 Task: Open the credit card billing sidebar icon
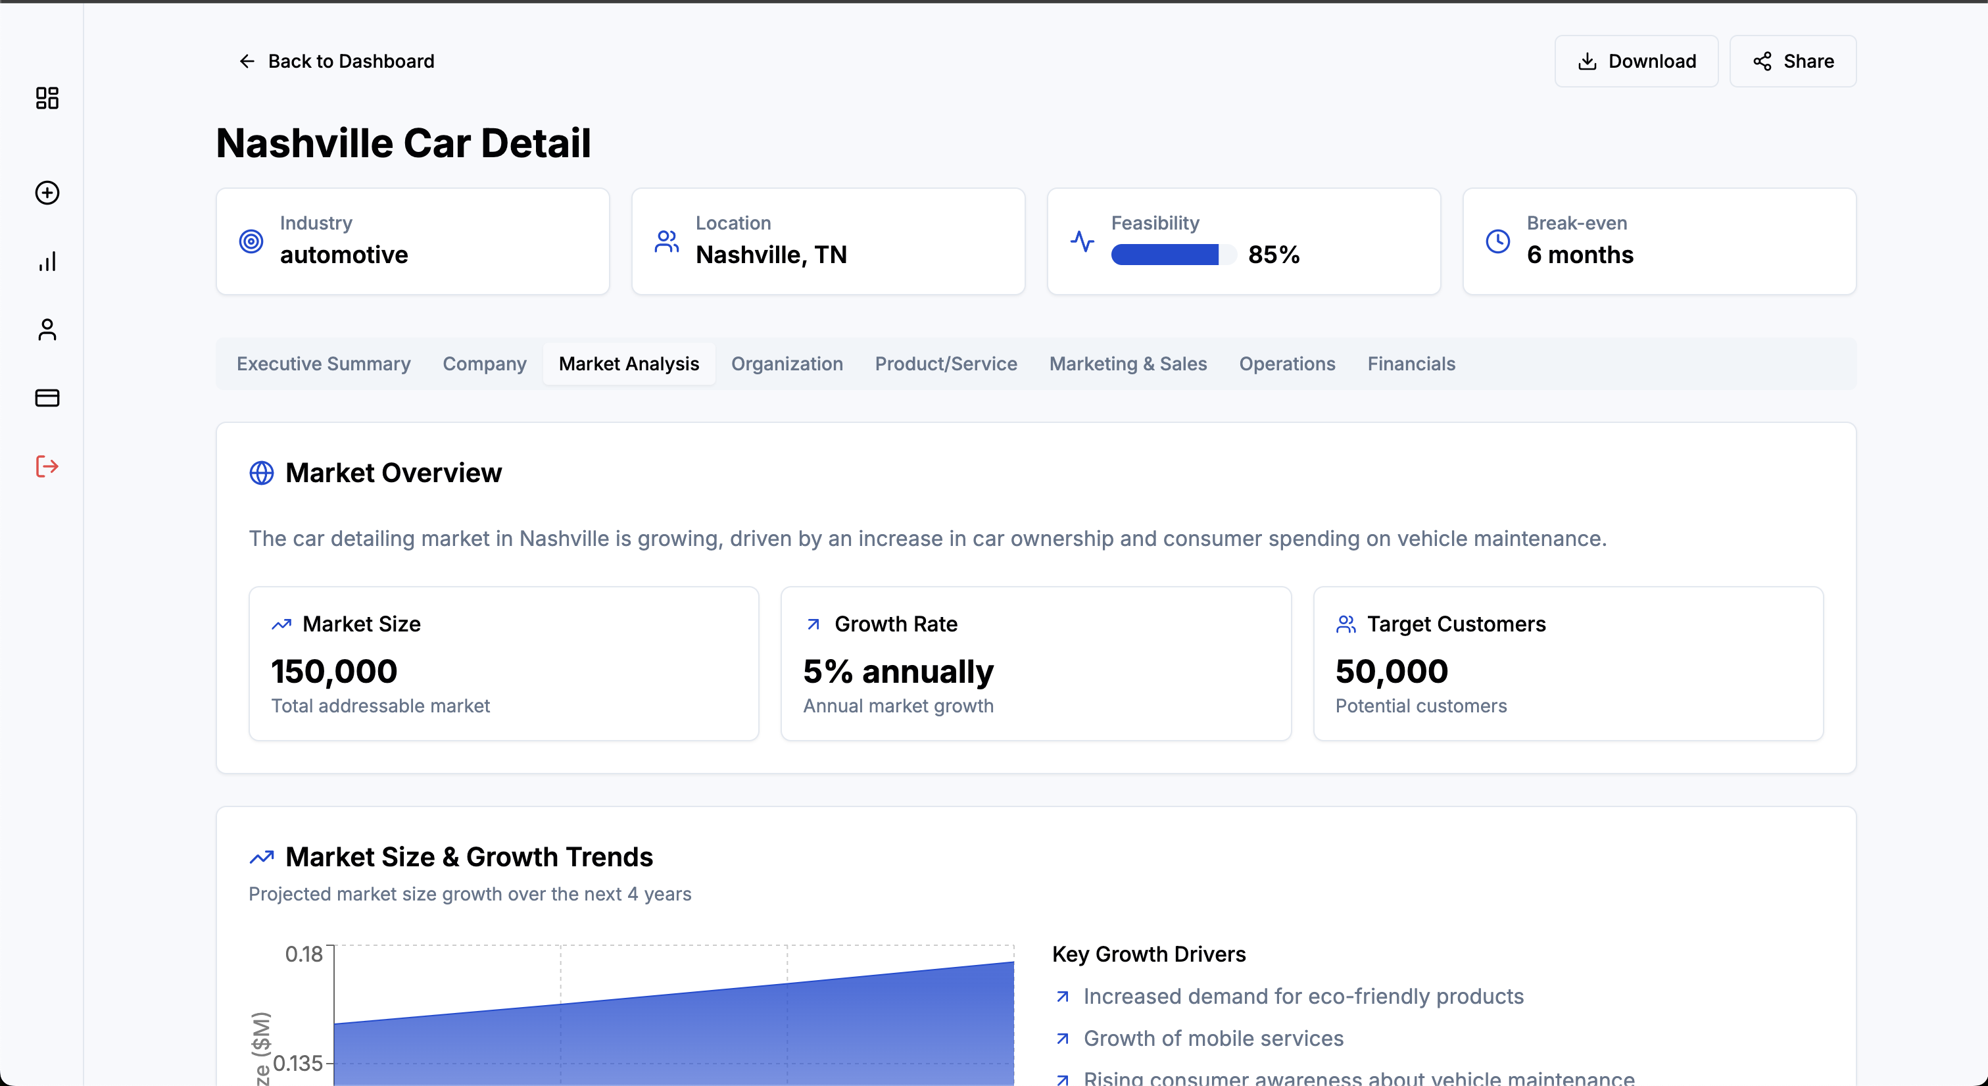pos(47,398)
